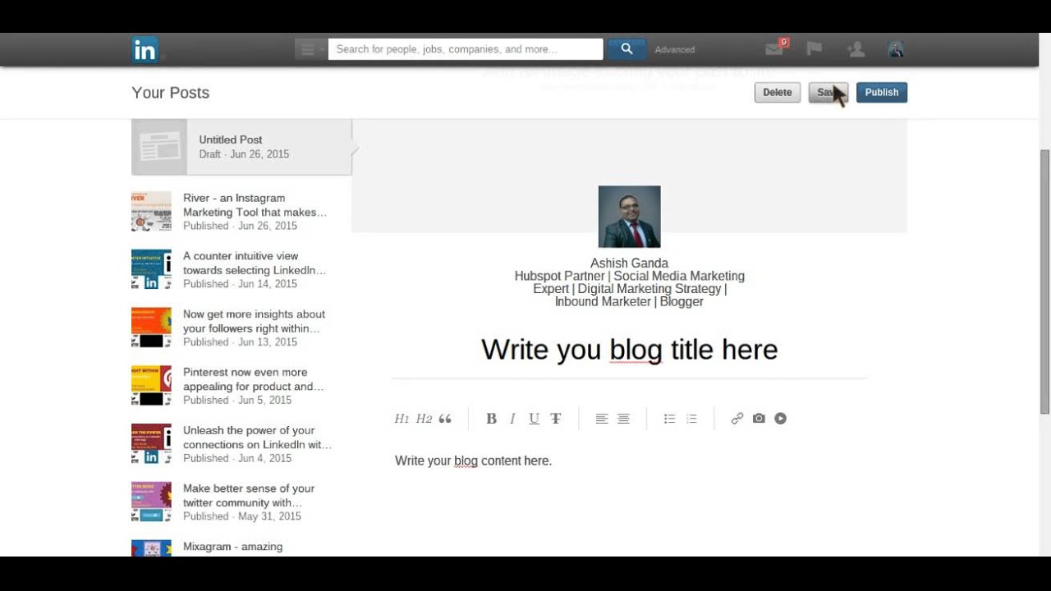Click the page scrollbar thumb
Viewport: 1051px width, 591px height.
pyautogui.click(x=1044, y=282)
